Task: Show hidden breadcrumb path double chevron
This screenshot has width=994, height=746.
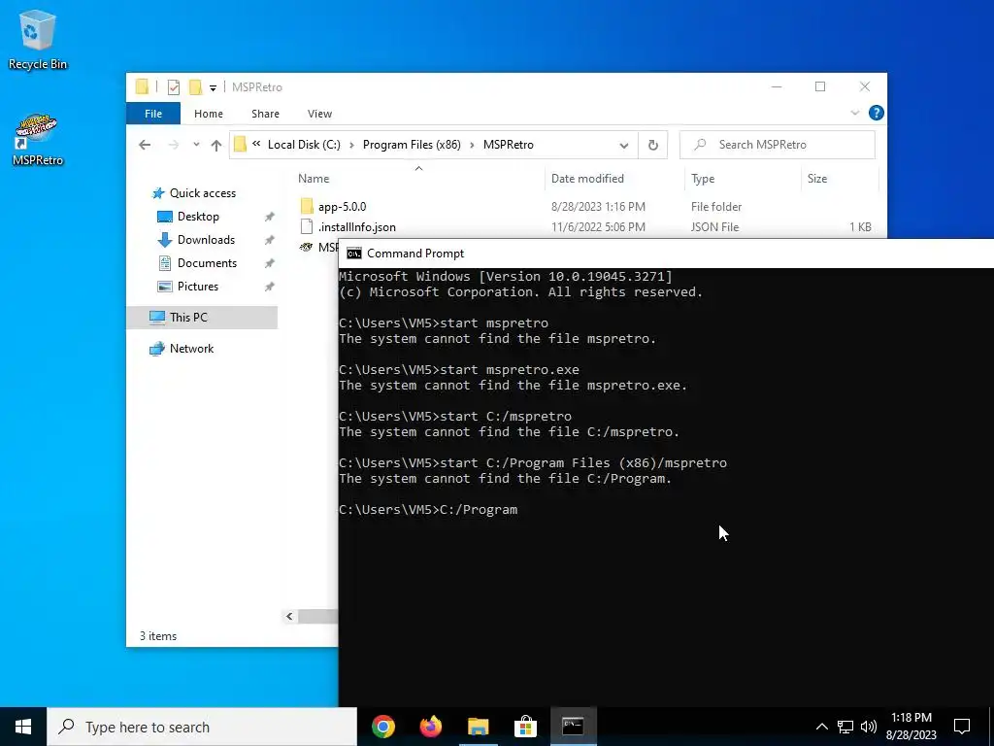Action: tap(256, 144)
